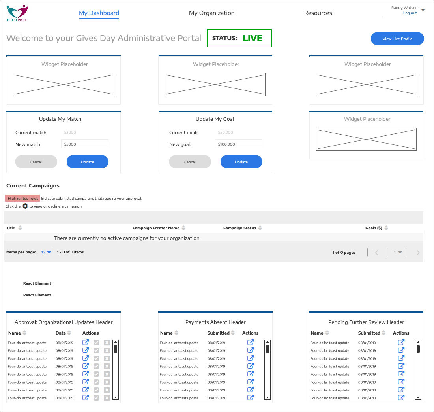Viewport: 434px width, 412px height.
Task: Sort campaigns table by Title column
Action: (x=20, y=228)
